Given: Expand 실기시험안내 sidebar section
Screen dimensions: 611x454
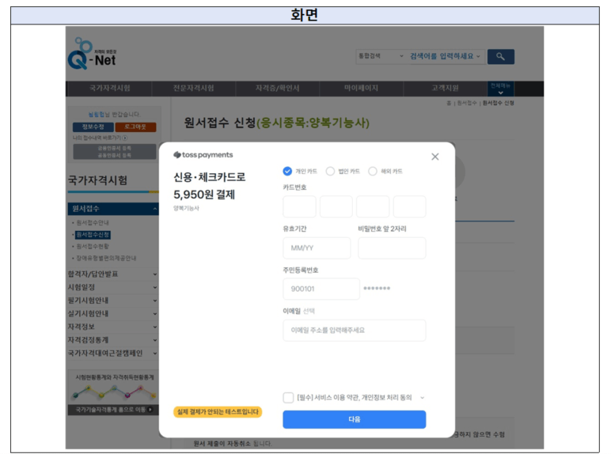Looking at the screenshot, I should (x=113, y=313).
